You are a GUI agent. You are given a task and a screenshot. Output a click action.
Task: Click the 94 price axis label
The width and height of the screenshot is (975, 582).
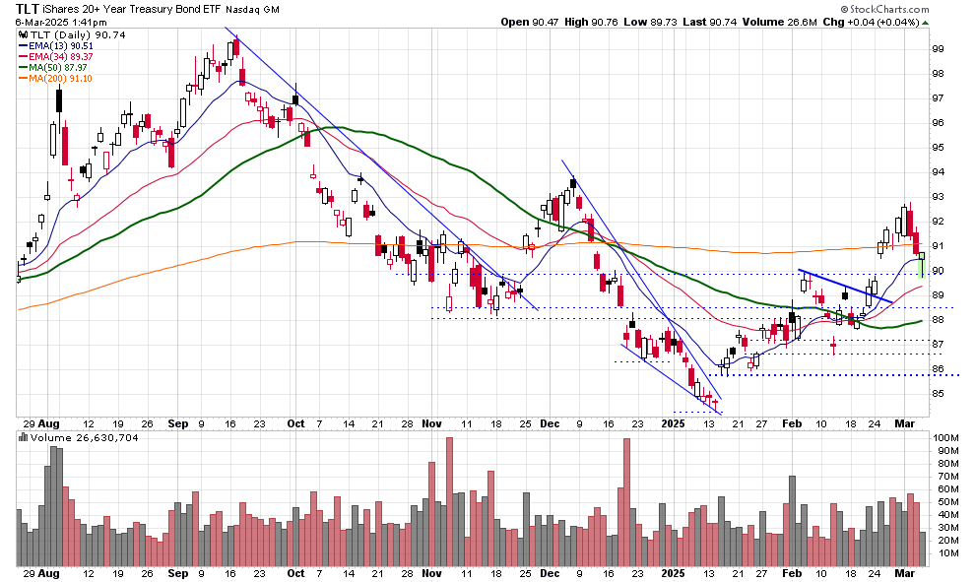pyautogui.click(x=938, y=172)
